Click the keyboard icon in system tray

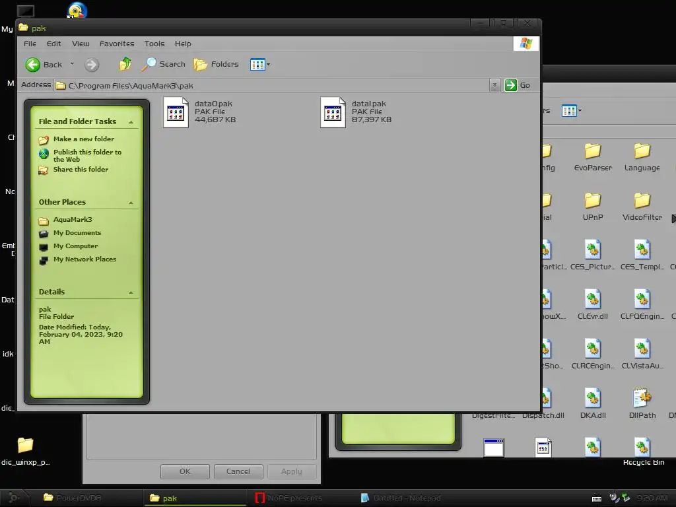point(597,499)
